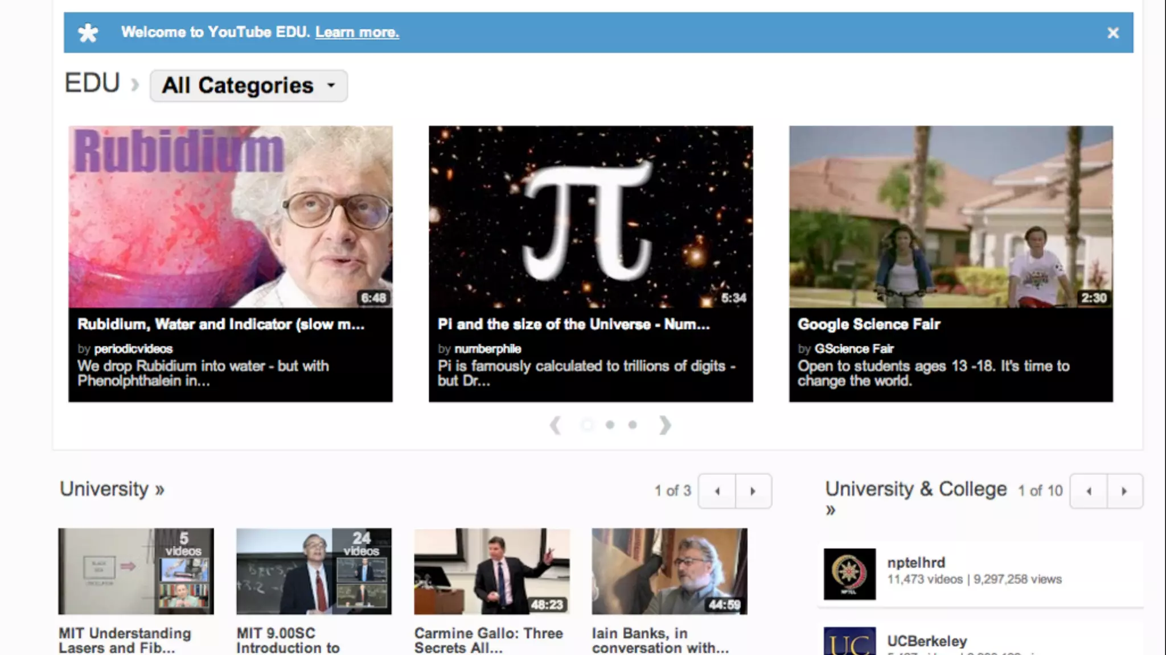1166x655 pixels.
Task: Dismiss the YouTube EDU welcome banner
Action: pos(1112,33)
